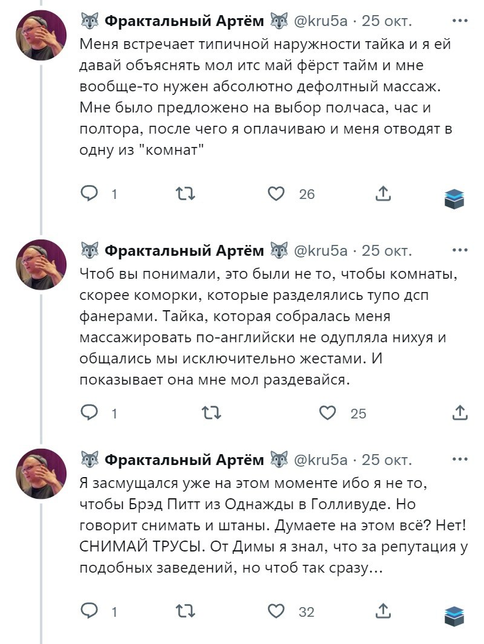Image resolution: width=484 pixels, height=644 pixels.
Task: Retweet the tweet with 32 likes
Action: pyautogui.click(x=184, y=611)
